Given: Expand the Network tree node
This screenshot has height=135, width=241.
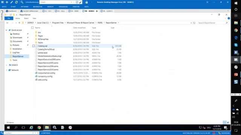Looking at the screenshot, I should click(6, 70).
